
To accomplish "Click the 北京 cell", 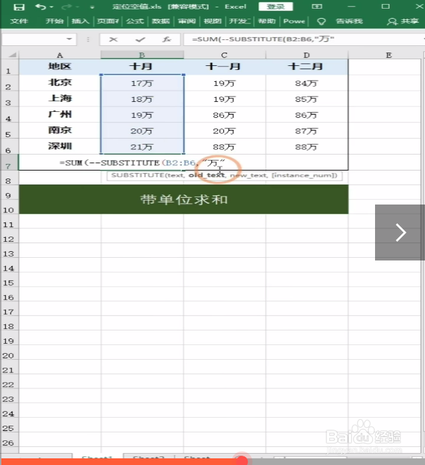I will 60,83.
